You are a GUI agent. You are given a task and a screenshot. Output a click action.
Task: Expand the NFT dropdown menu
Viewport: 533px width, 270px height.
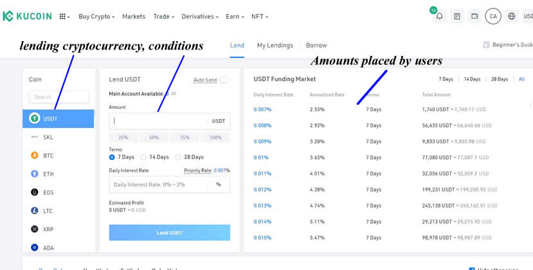[260, 16]
